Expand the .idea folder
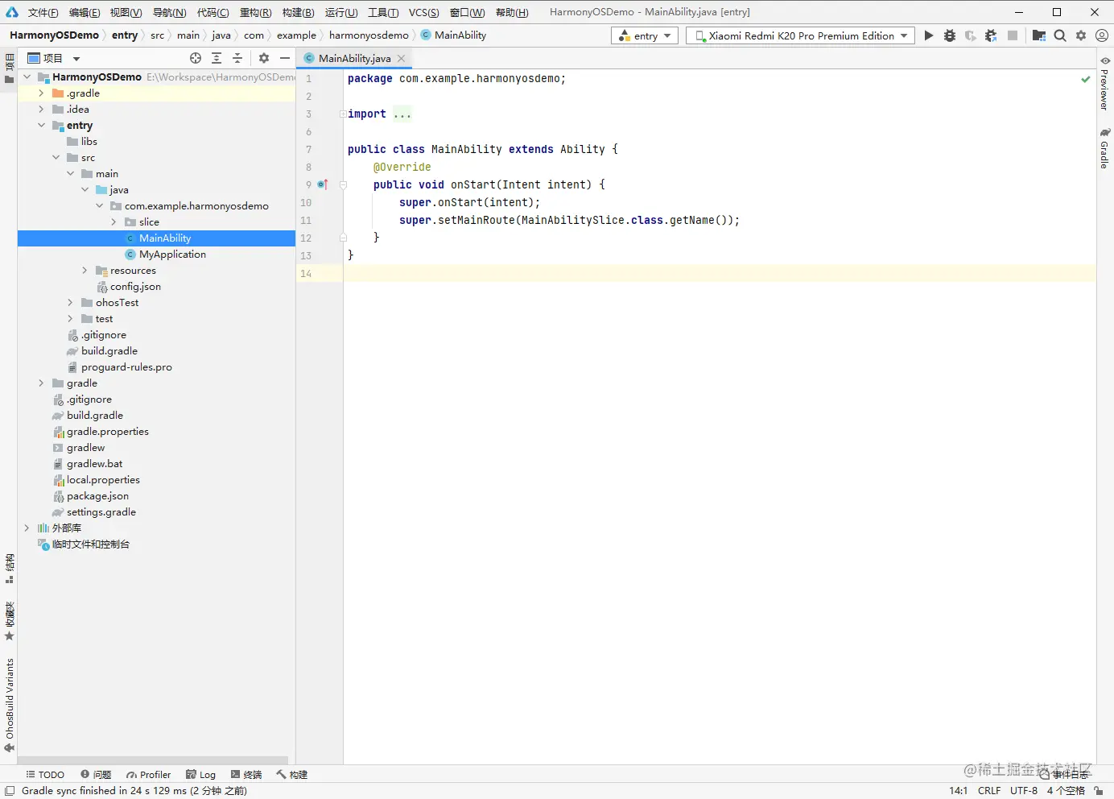 [42, 110]
